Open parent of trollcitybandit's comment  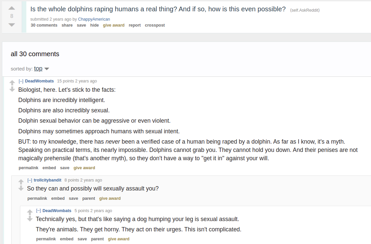pyautogui.click(x=89, y=198)
